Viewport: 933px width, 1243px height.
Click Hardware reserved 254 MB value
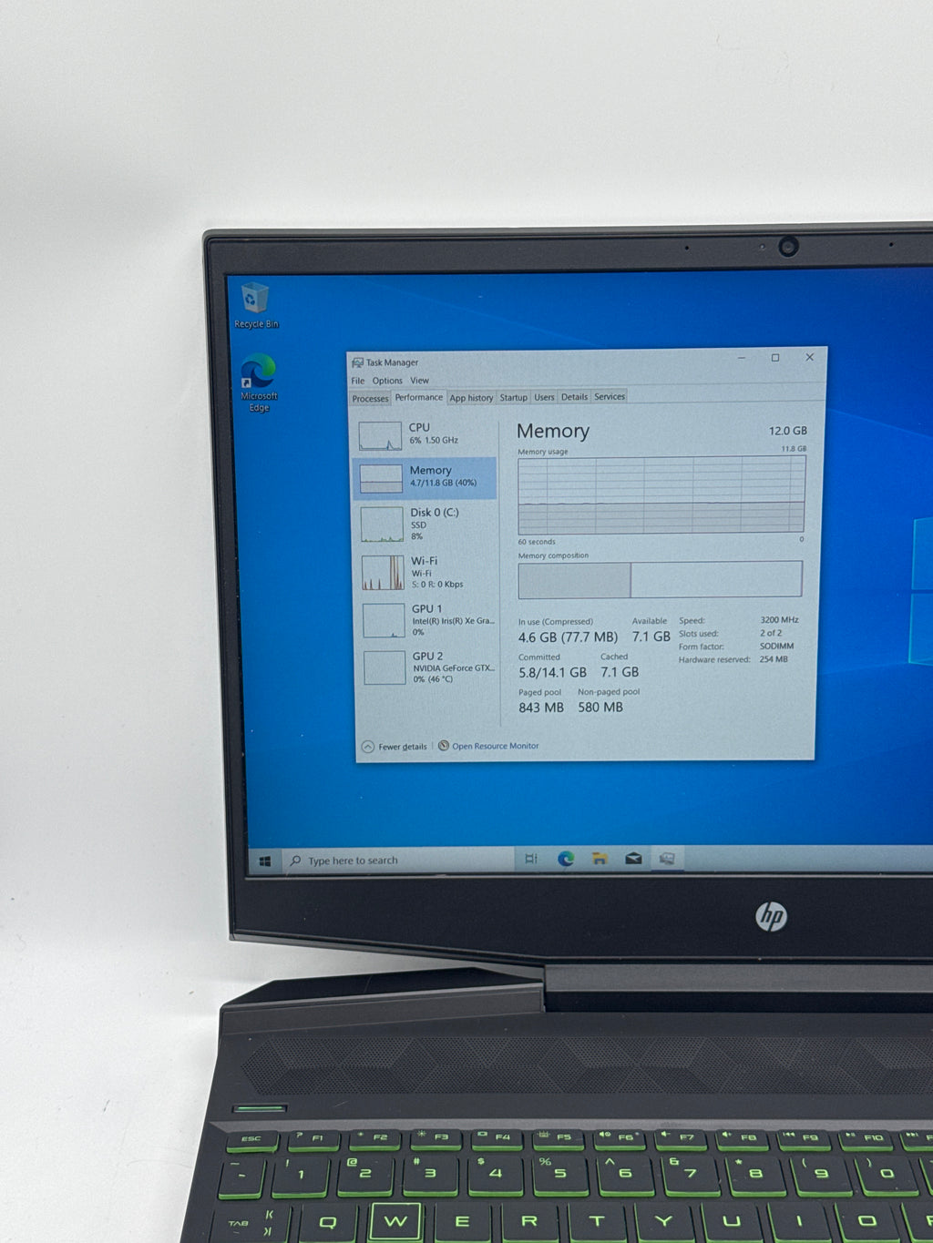click(x=774, y=659)
